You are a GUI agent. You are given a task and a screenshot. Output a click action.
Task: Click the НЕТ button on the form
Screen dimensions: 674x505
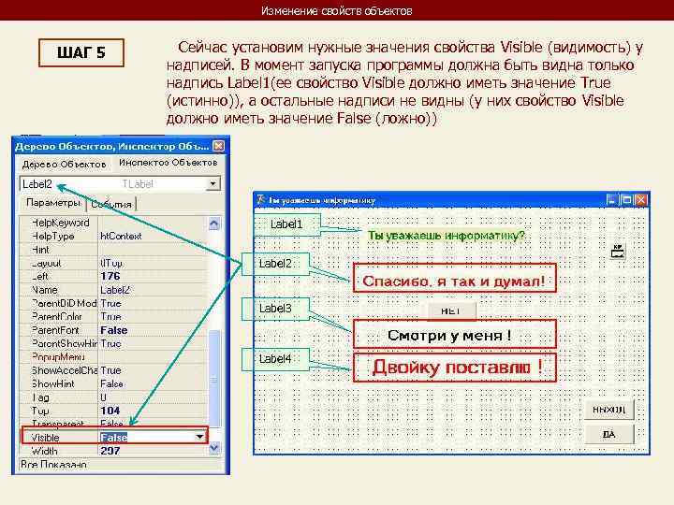452,310
